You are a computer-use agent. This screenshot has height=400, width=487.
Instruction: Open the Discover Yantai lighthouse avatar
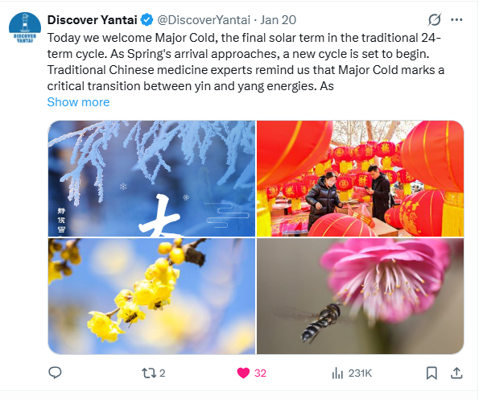[x=25, y=27]
